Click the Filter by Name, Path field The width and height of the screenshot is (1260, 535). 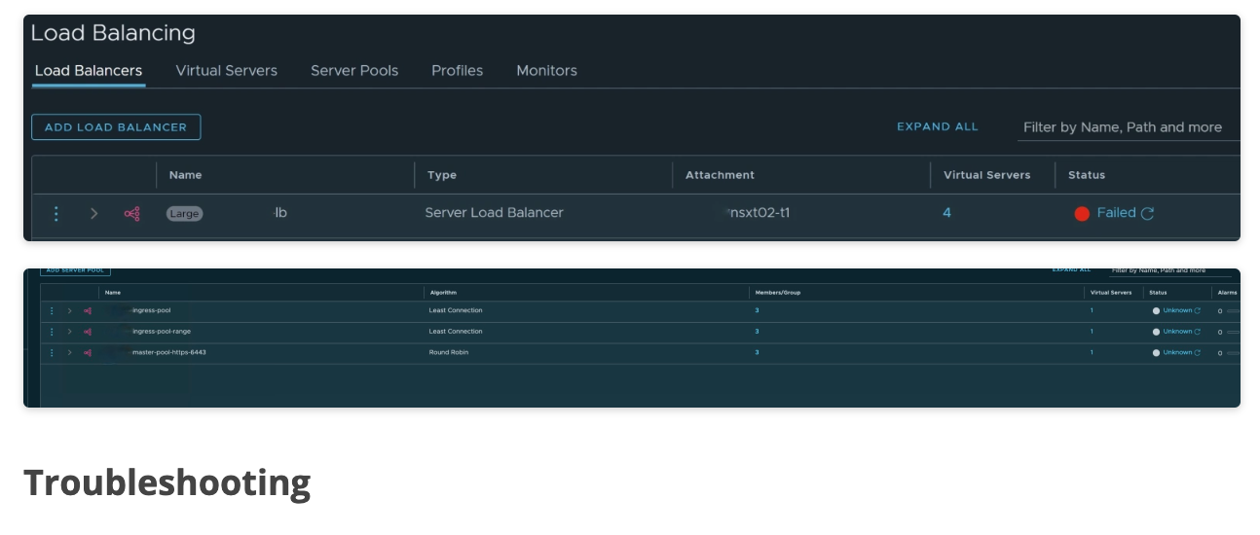(x=1125, y=127)
